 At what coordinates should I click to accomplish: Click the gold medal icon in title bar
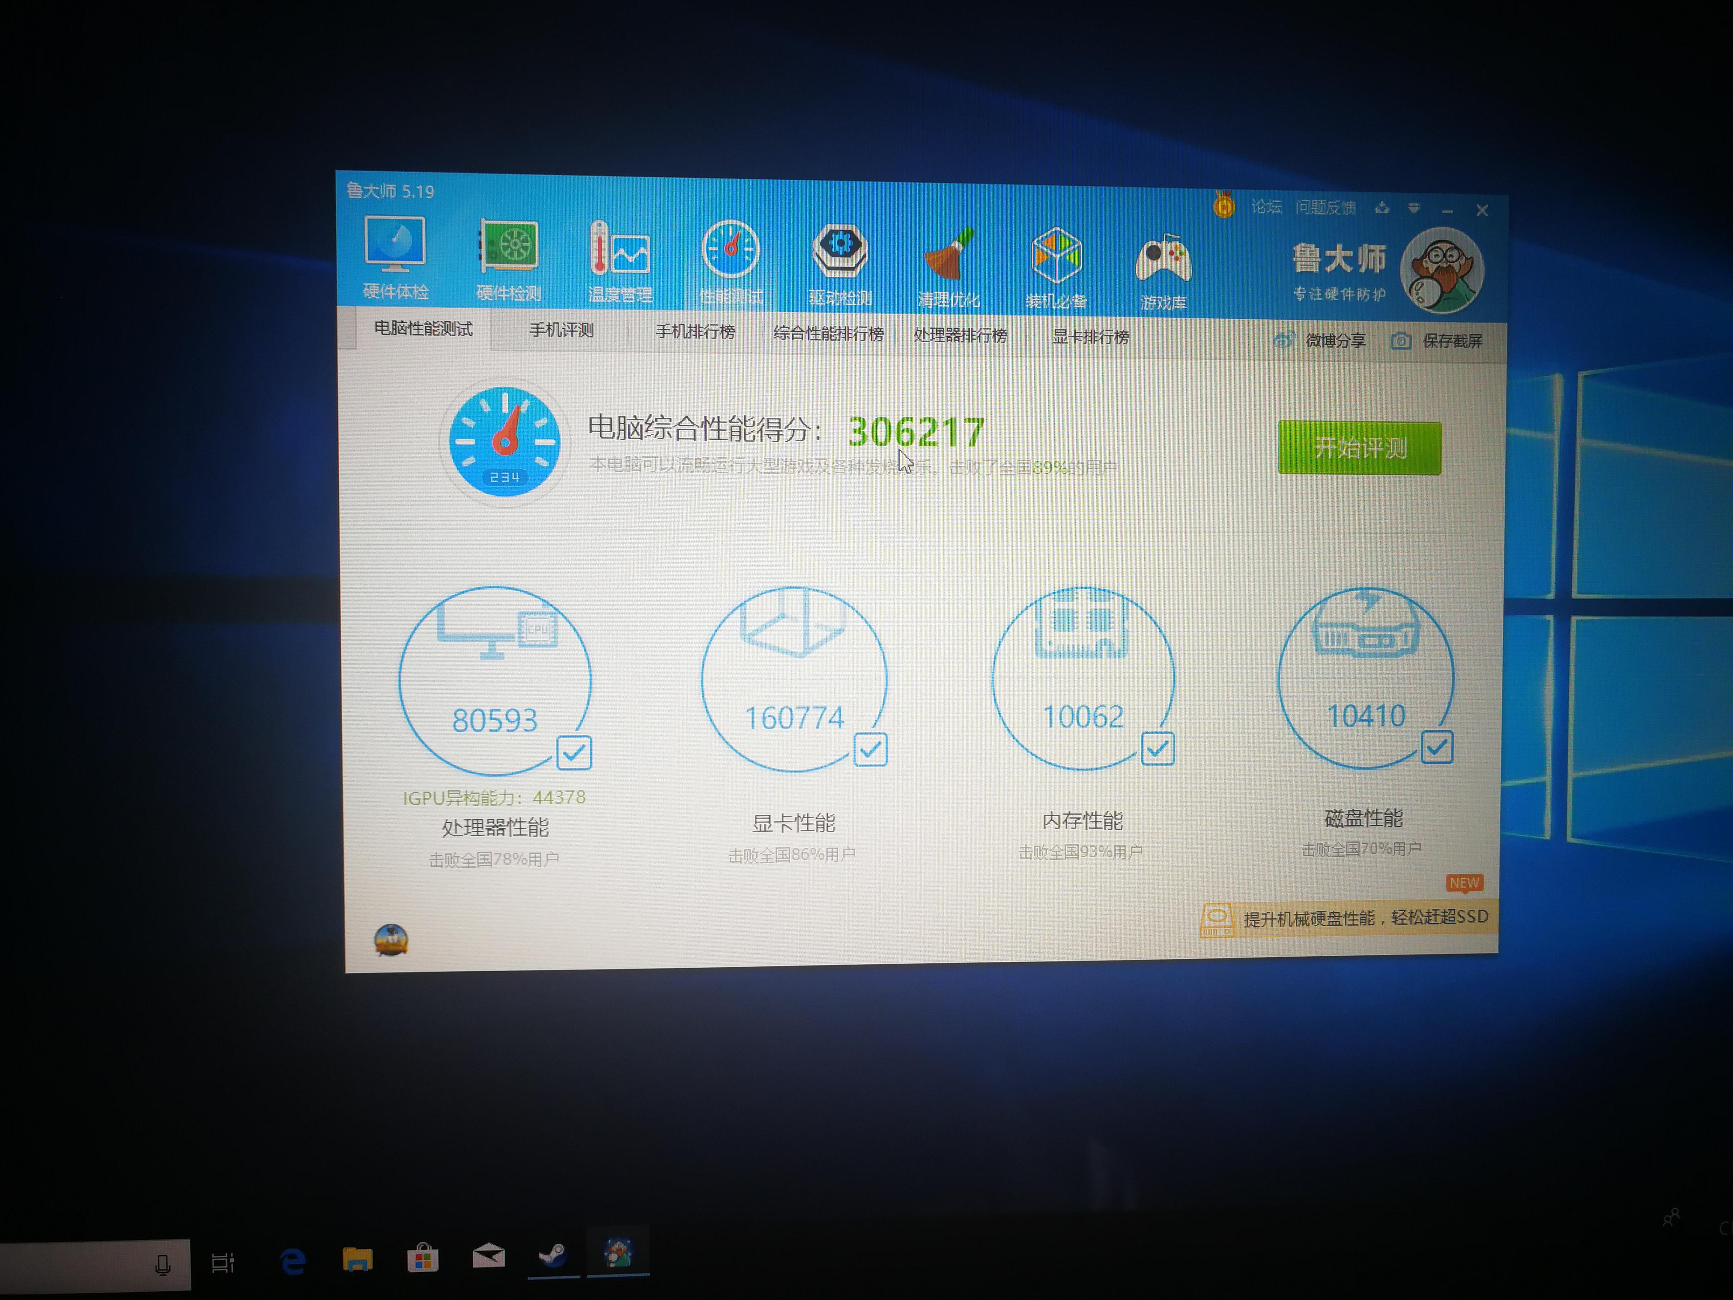tap(1223, 205)
